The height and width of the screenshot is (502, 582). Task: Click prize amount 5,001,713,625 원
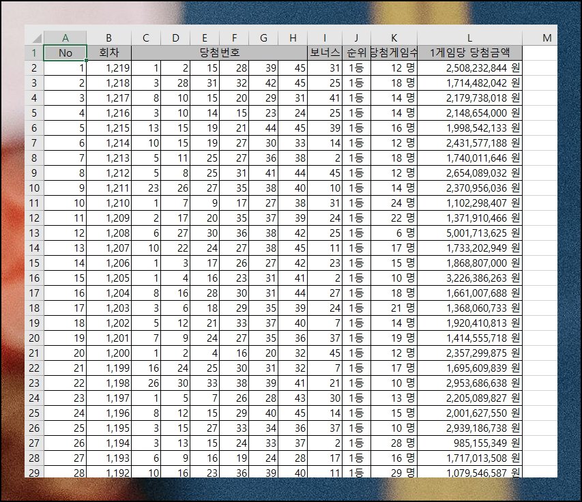tap(469, 233)
